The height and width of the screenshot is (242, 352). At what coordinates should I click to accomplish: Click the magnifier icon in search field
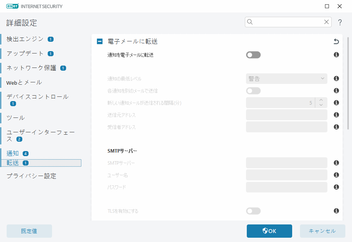(250, 22)
